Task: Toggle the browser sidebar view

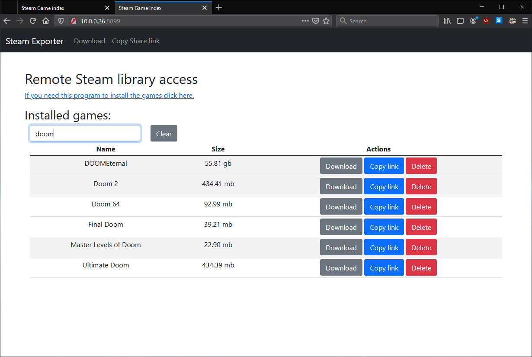Action: click(x=460, y=21)
